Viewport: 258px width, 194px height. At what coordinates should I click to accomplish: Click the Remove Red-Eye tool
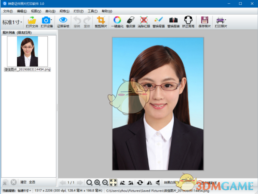(x=144, y=20)
